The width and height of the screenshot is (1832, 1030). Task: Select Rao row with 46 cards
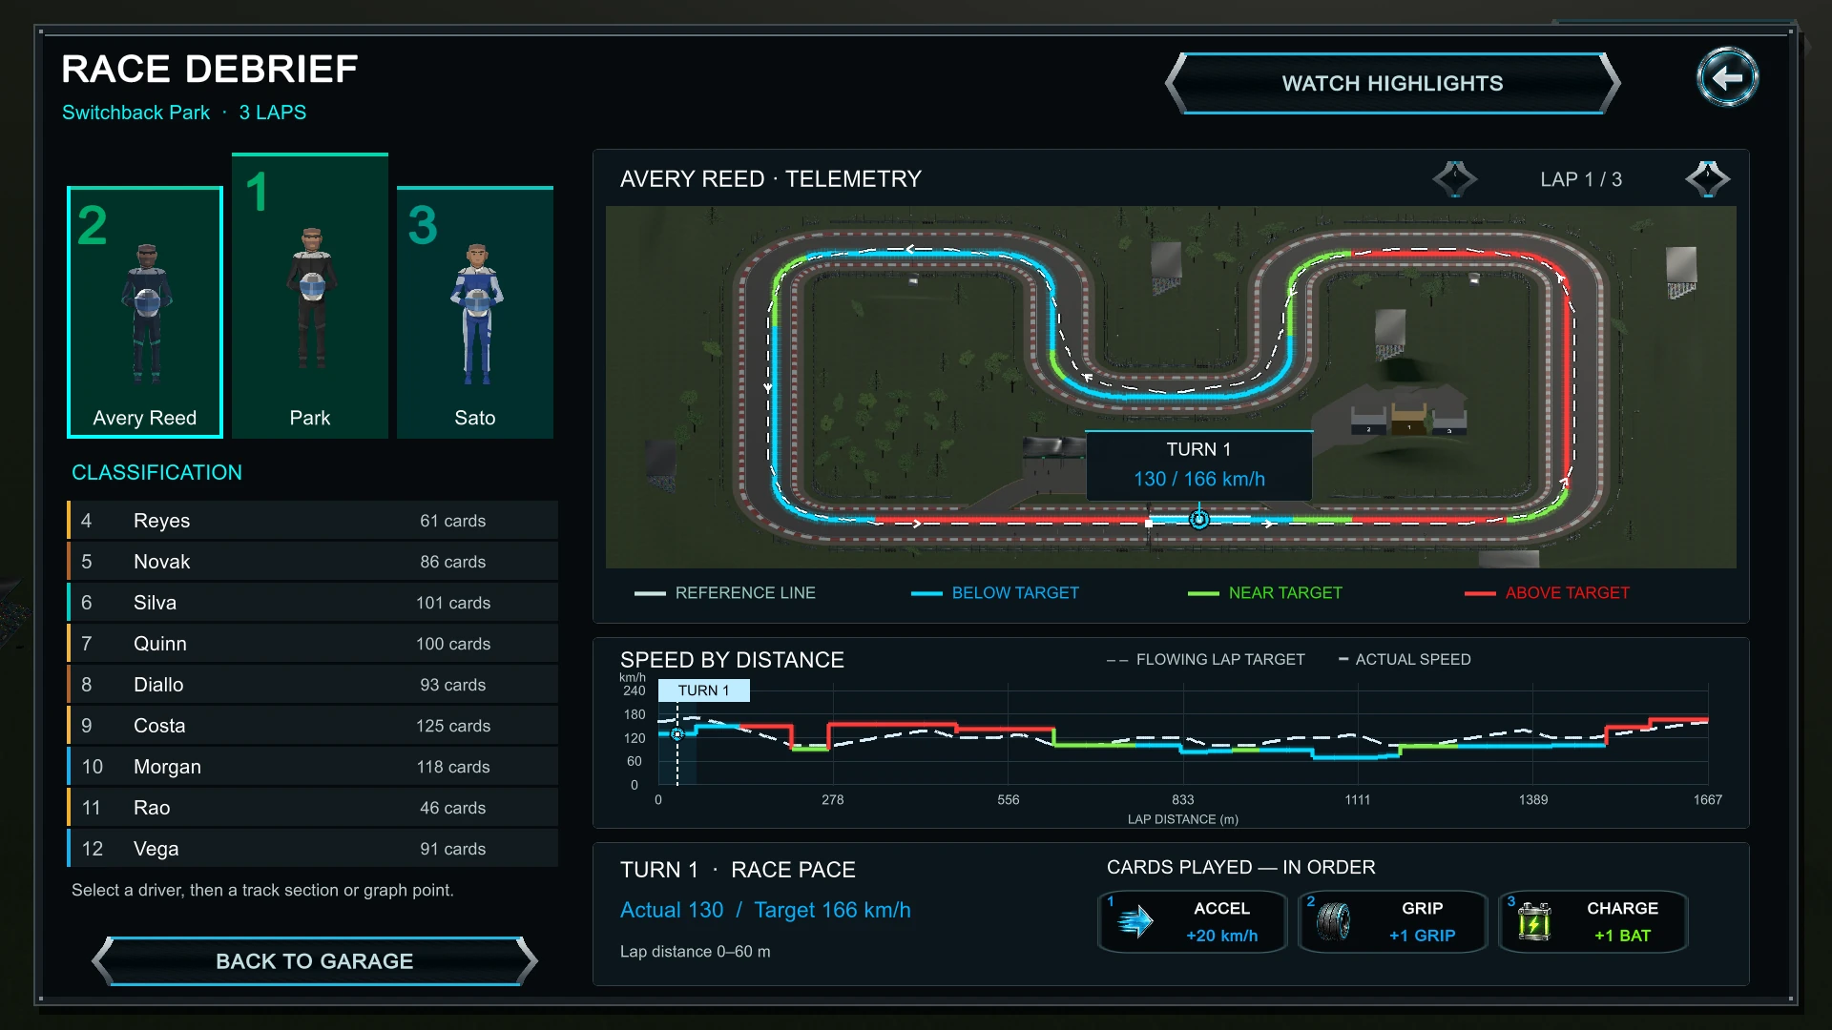pyautogui.click(x=312, y=808)
